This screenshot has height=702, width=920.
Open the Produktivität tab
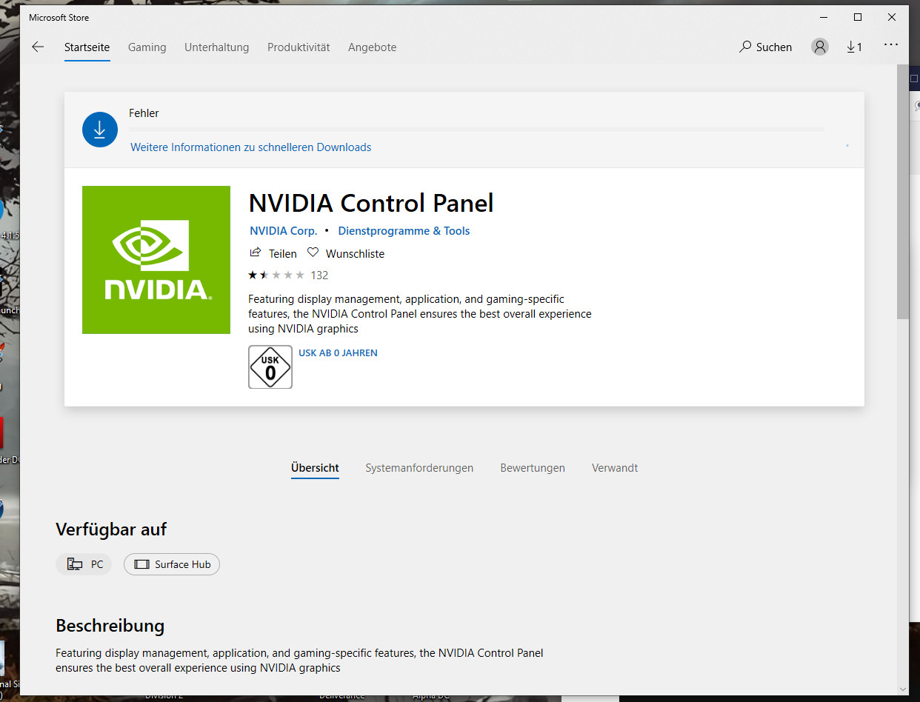pos(299,47)
